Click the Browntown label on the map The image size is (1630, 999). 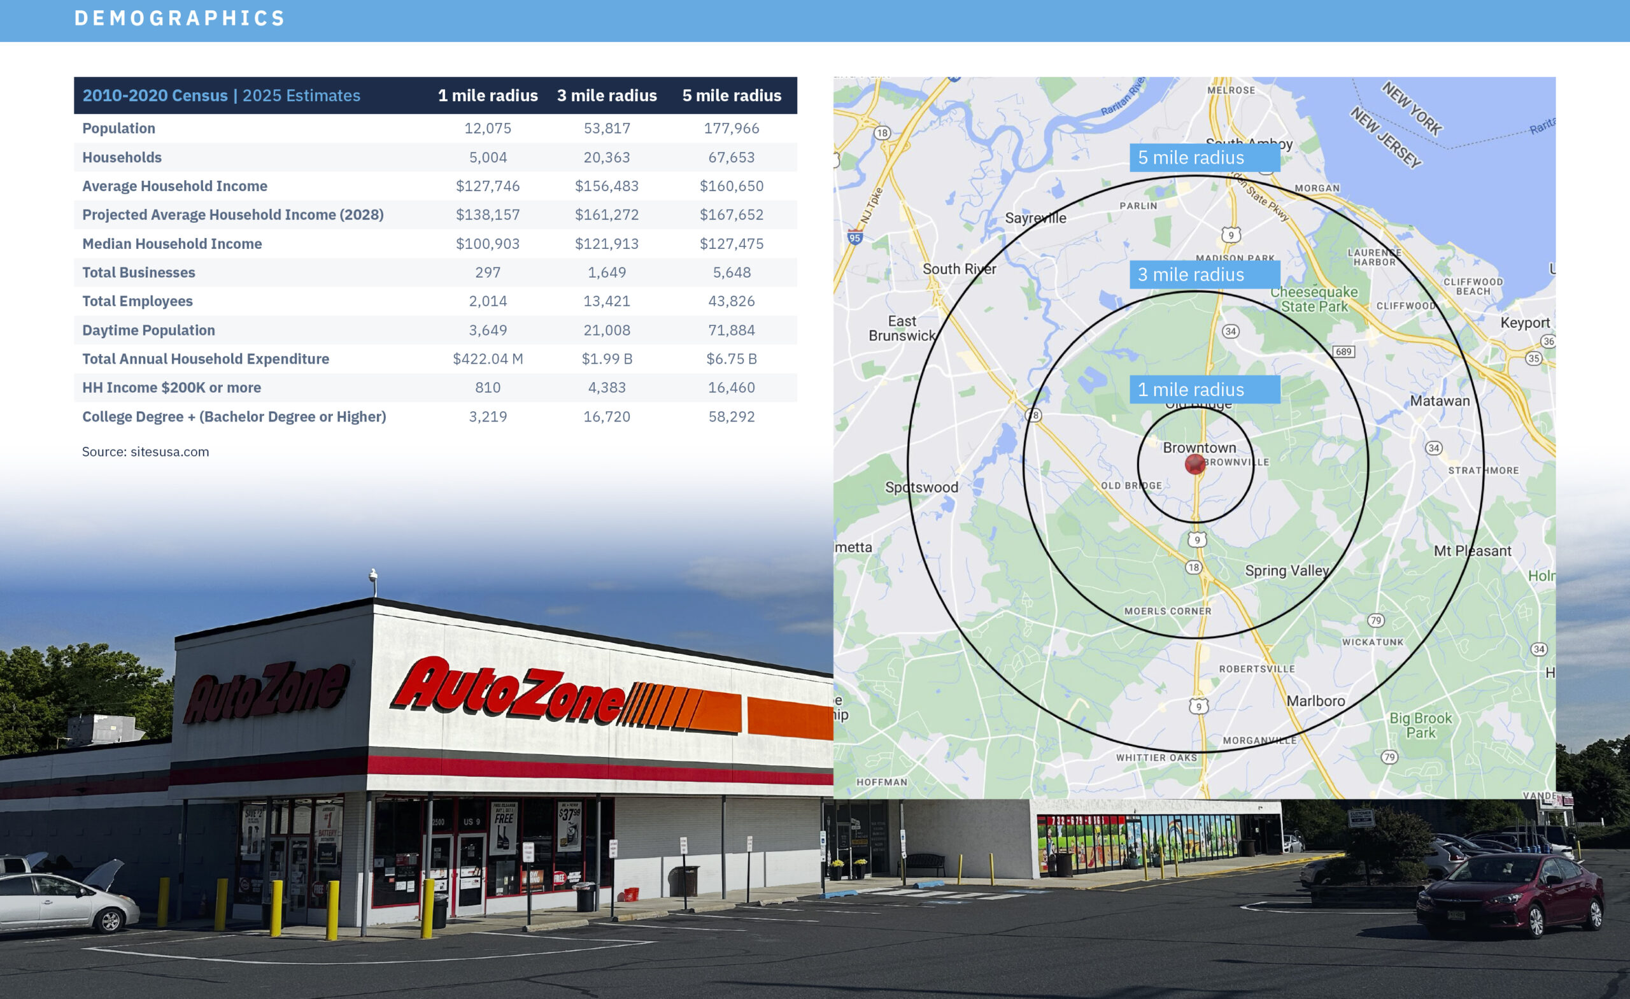[x=1199, y=447]
